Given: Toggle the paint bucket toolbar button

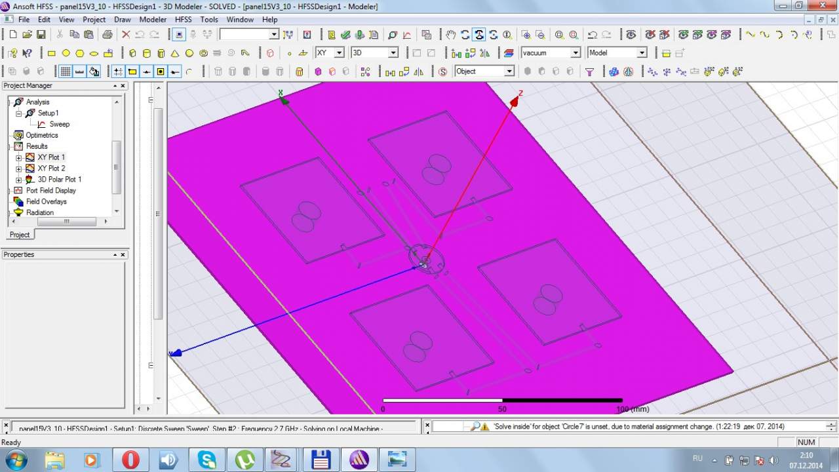Looking at the screenshot, I should [x=94, y=71].
